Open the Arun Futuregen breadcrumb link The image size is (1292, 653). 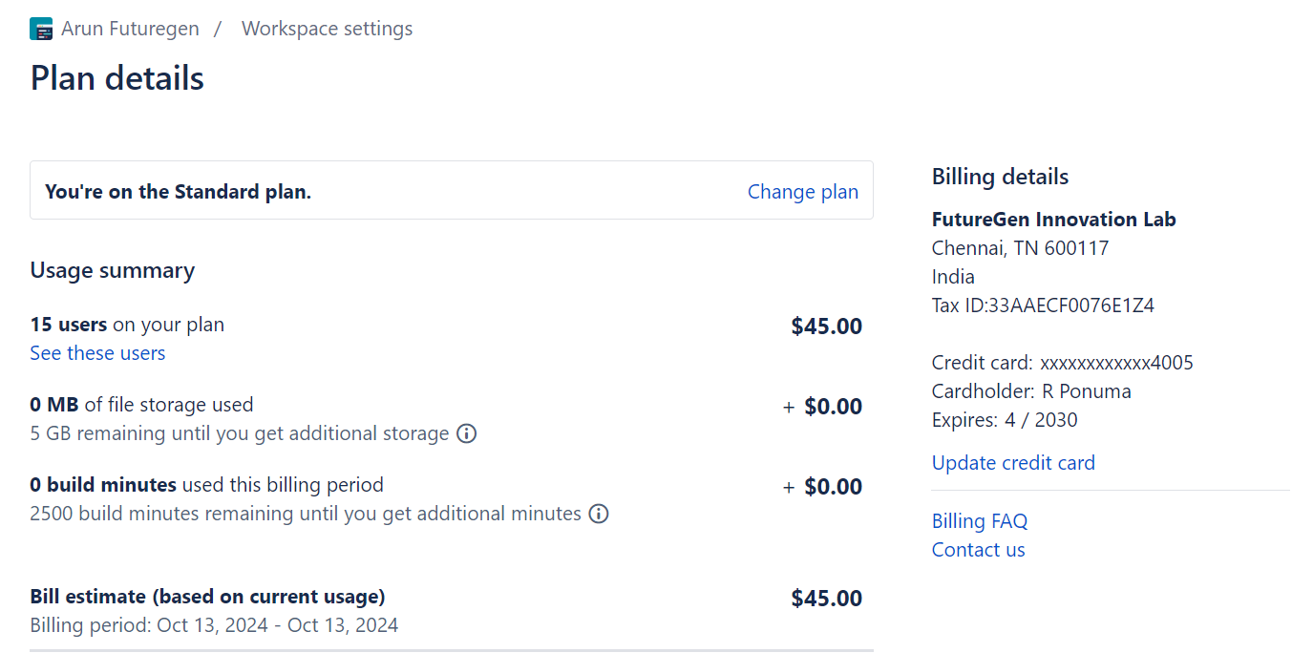tap(130, 29)
